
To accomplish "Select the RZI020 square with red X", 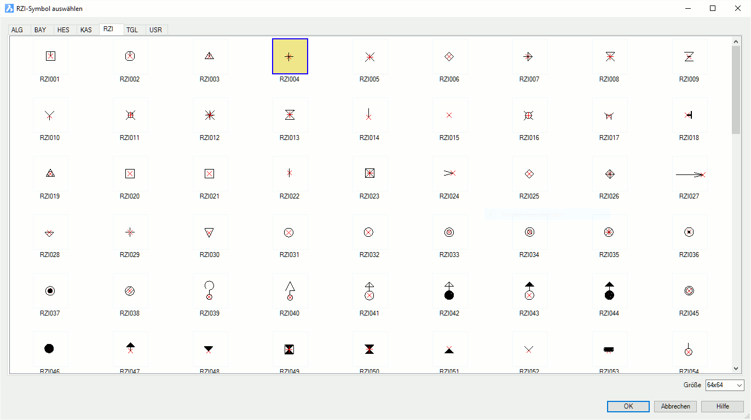I will coord(130,173).
